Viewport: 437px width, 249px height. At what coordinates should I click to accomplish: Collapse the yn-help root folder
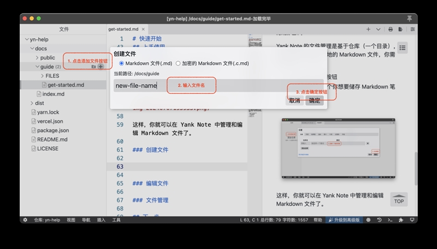pos(27,39)
